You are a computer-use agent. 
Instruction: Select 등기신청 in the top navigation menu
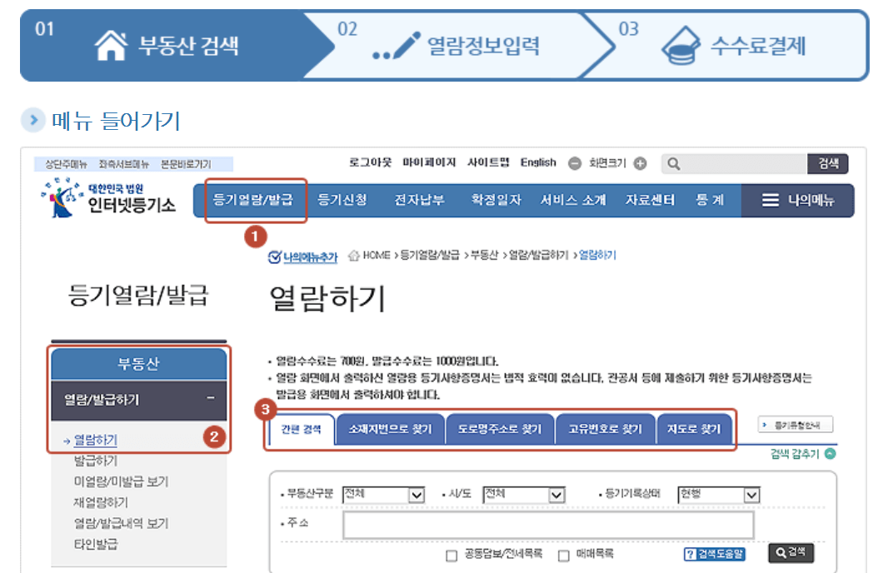pos(342,200)
